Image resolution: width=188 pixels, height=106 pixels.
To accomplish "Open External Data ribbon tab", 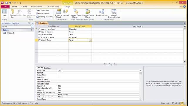I will (37, 7).
